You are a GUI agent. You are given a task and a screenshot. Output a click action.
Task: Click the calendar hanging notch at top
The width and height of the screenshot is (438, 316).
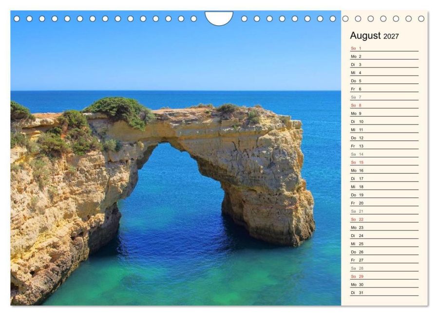(x=219, y=18)
